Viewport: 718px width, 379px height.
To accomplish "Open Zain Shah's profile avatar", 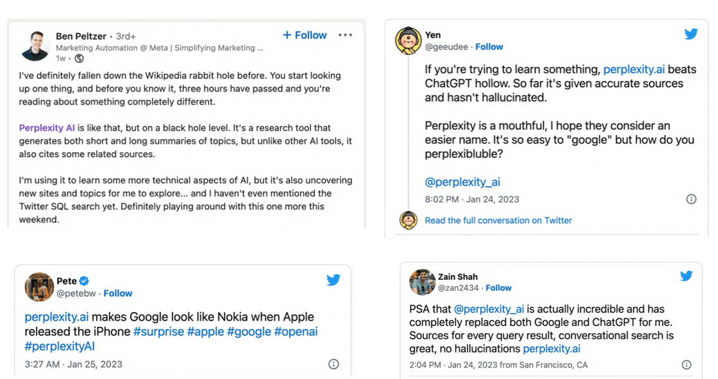I will [422, 283].
